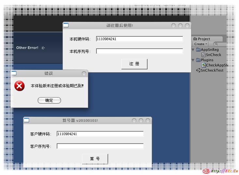Image resolution: width=239 pixels, height=175 pixels.
Task: Select the CheckAppSN plugin file icon
Action: click(x=204, y=65)
